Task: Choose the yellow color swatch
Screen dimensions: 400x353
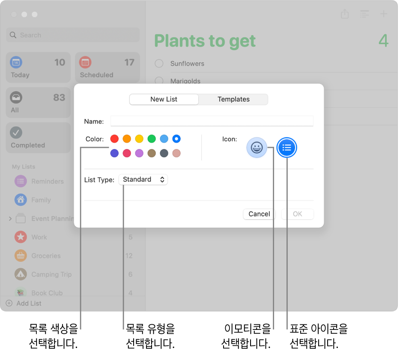Action: click(x=139, y=139)
